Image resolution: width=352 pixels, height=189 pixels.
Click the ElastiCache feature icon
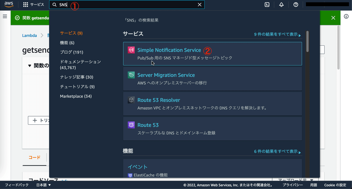click(x=130, y=175)
